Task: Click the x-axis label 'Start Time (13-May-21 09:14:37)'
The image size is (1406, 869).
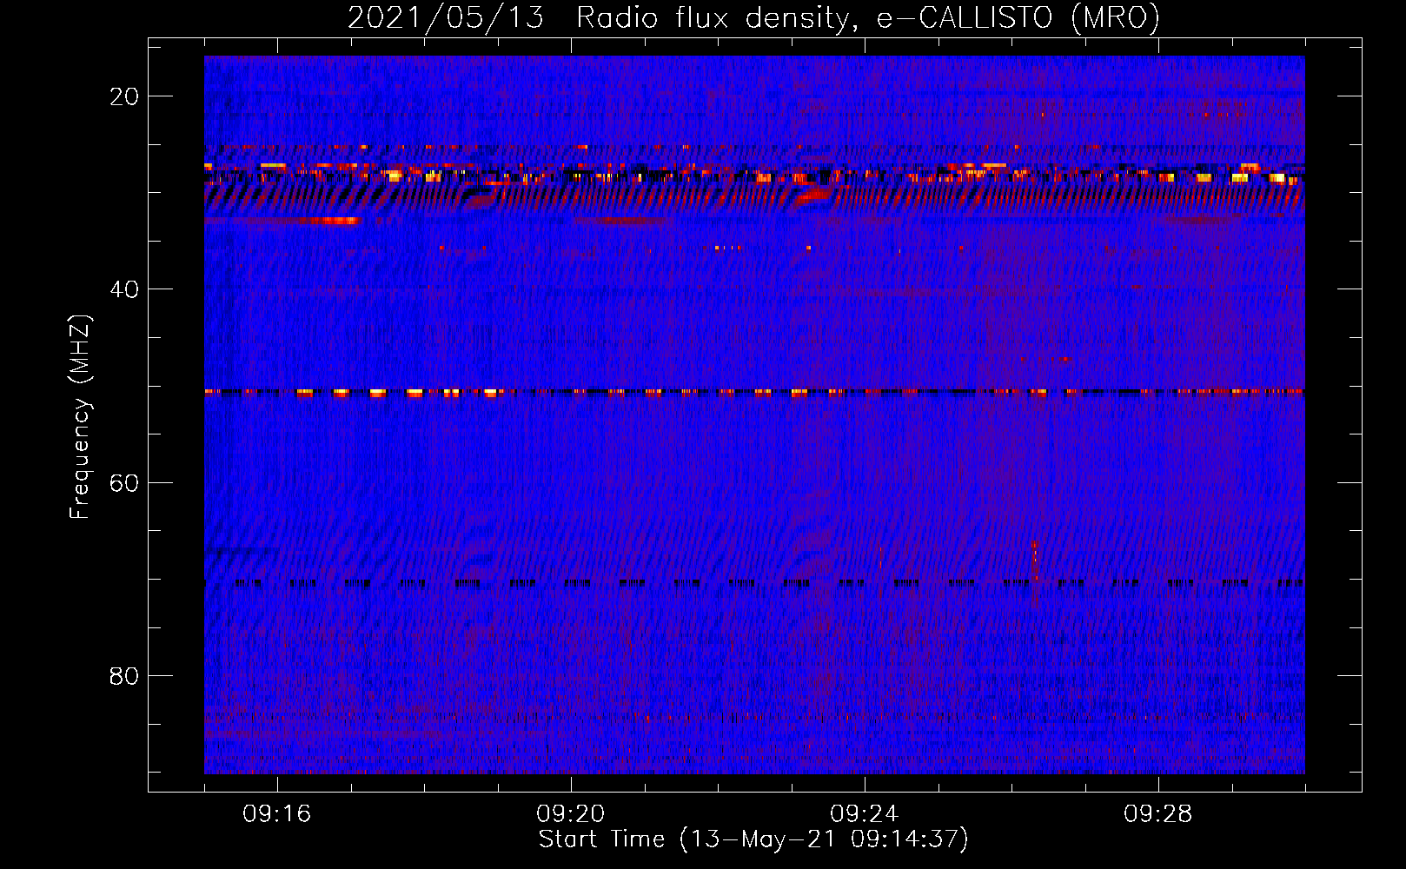Action: (x=753, y=839)
